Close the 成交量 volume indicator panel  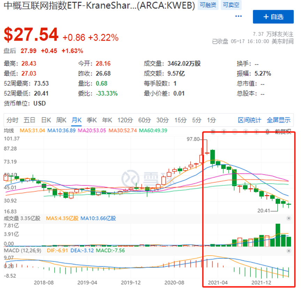coord(288,218)
